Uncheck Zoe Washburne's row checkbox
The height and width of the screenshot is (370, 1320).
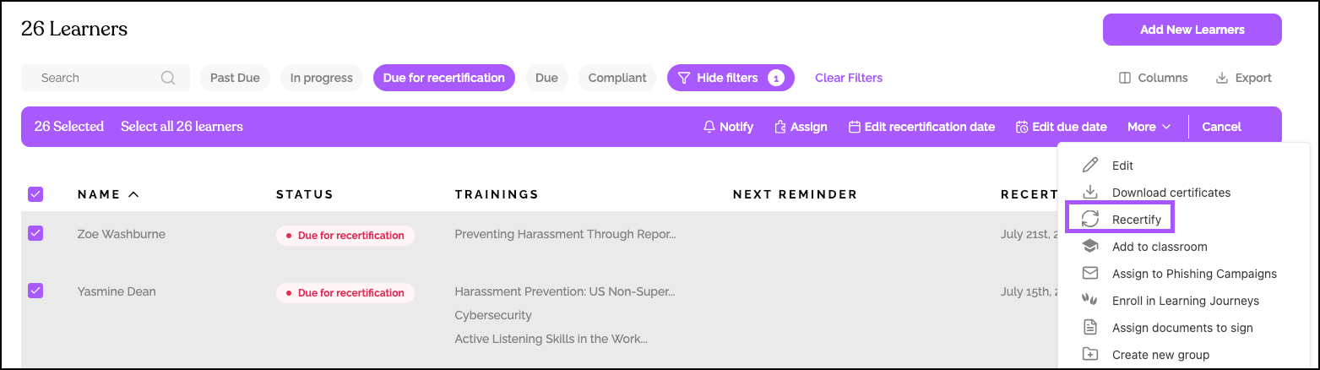click(35, 233)
